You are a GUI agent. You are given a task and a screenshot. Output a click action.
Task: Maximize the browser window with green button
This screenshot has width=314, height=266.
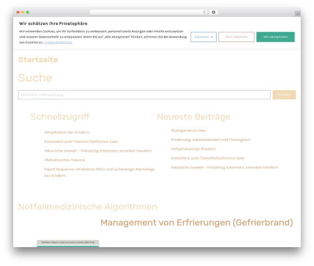[x=28, y=12]
